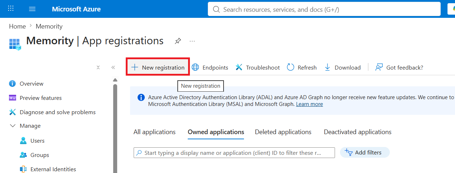Close the sidebar using the X icon
Image resolution: width=455 pixels, height=173 pixels.
[x=98, y=67]
